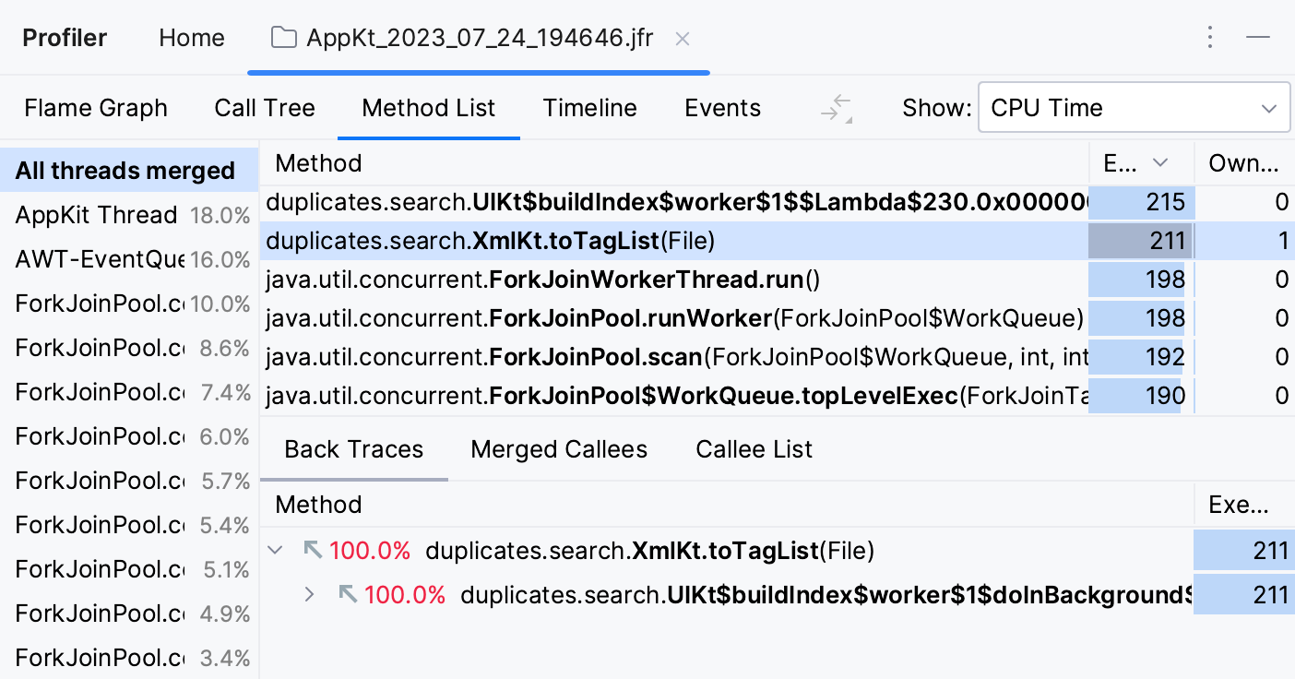Switch to the Flame Graph tab
Image resolution: width=1295 pixels, height=679 pixels.
[x=96, y=107]
